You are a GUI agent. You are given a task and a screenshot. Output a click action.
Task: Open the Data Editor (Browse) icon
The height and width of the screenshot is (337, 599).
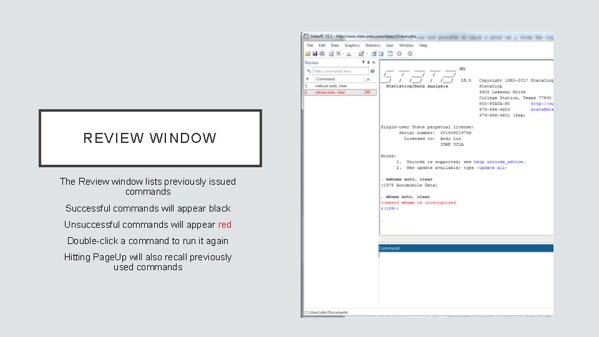[381, 54]
